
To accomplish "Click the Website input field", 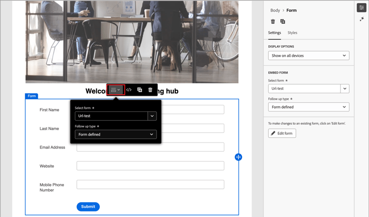I will click(150, 166).
